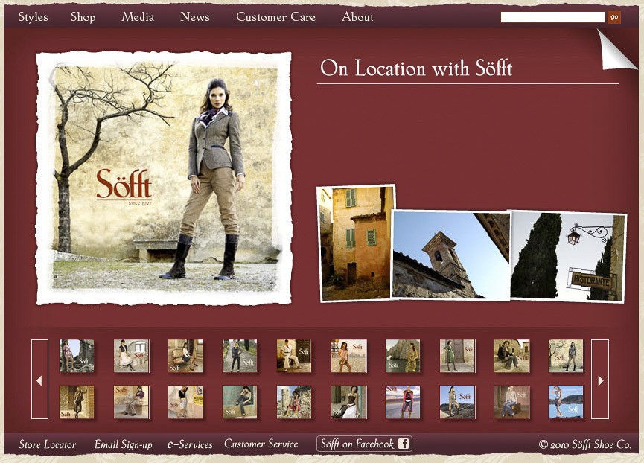The image size is (644, 463).
Task: Visit the Söfft on Facebook button
Action: (x=364, y=444)
